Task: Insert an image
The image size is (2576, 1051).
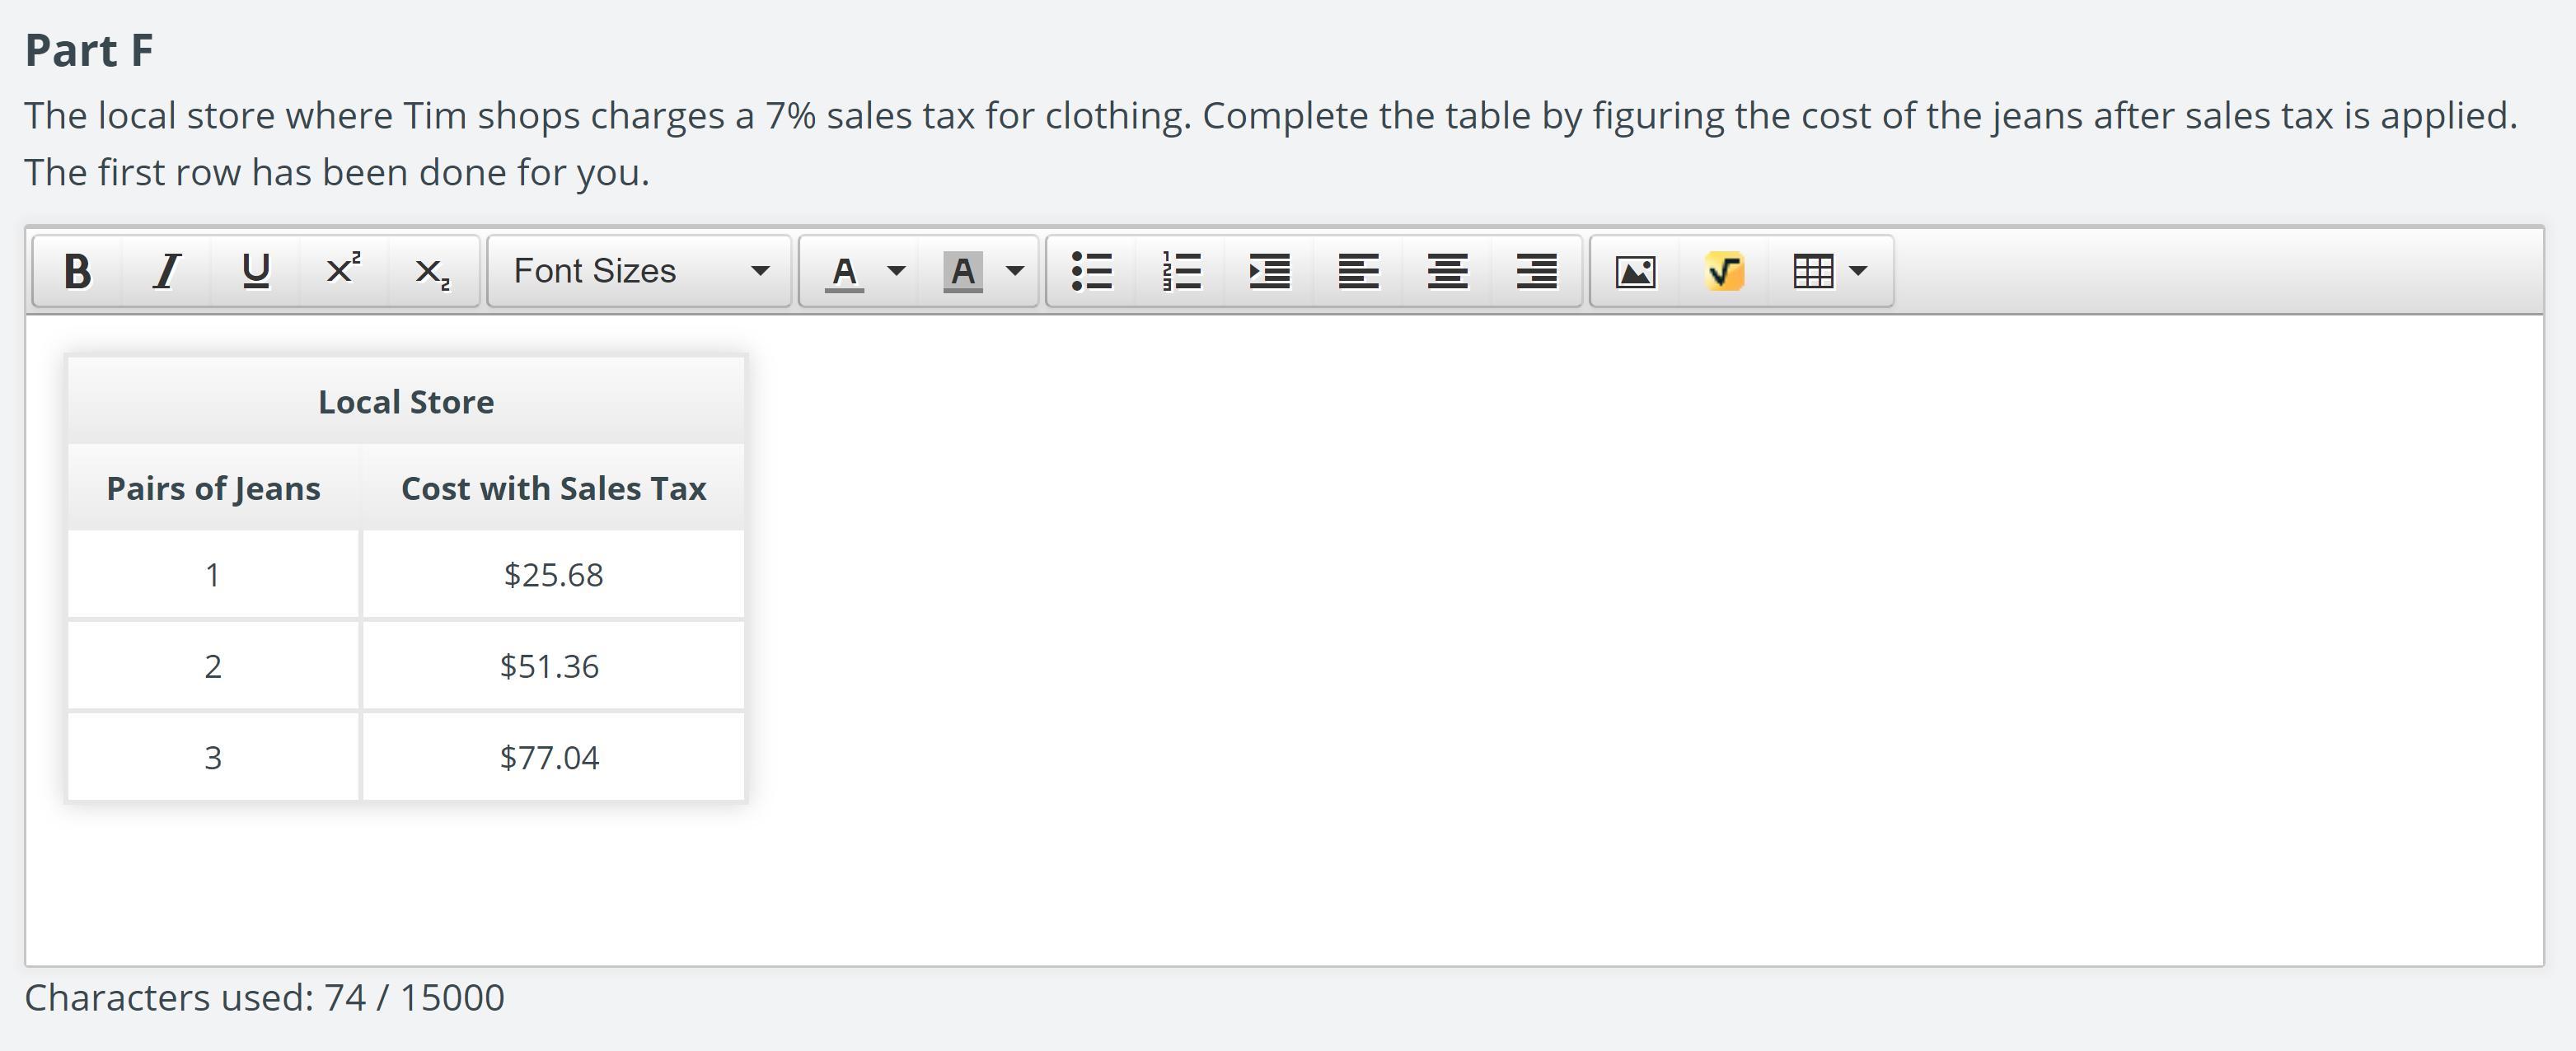Action: click(x=1636, y=271)
